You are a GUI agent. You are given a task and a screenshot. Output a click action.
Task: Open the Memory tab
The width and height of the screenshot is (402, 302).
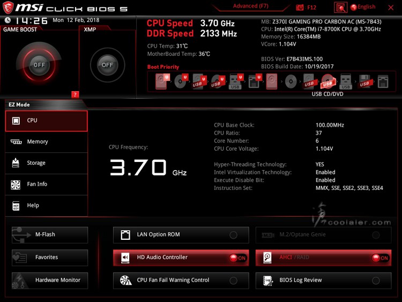click(x=47, y=142)
